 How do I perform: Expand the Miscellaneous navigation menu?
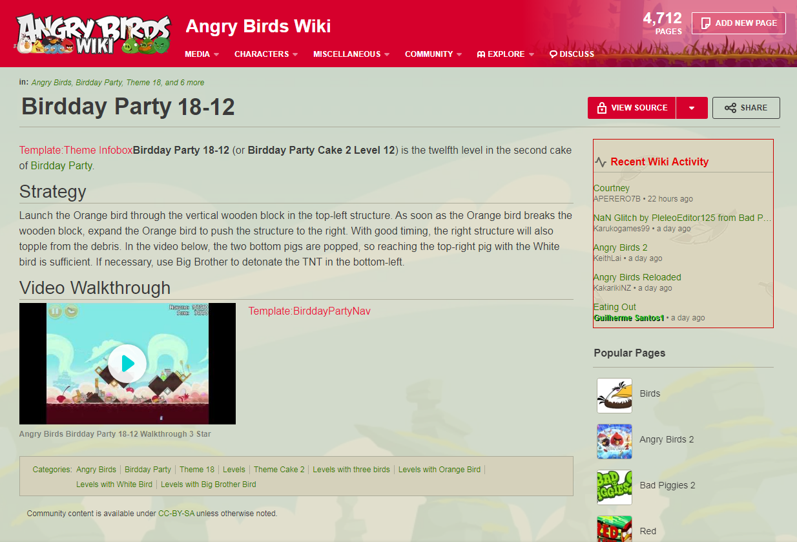click(351, 54)
